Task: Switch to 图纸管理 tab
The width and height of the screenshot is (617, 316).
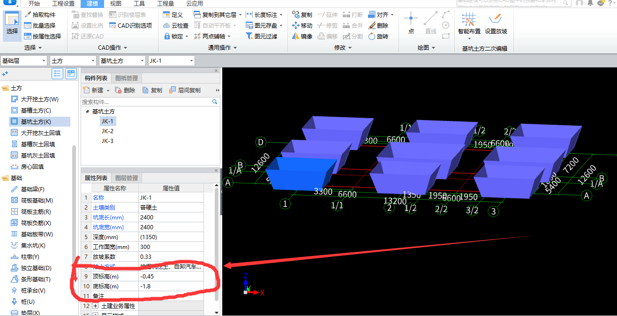Action: click(126, 78)
